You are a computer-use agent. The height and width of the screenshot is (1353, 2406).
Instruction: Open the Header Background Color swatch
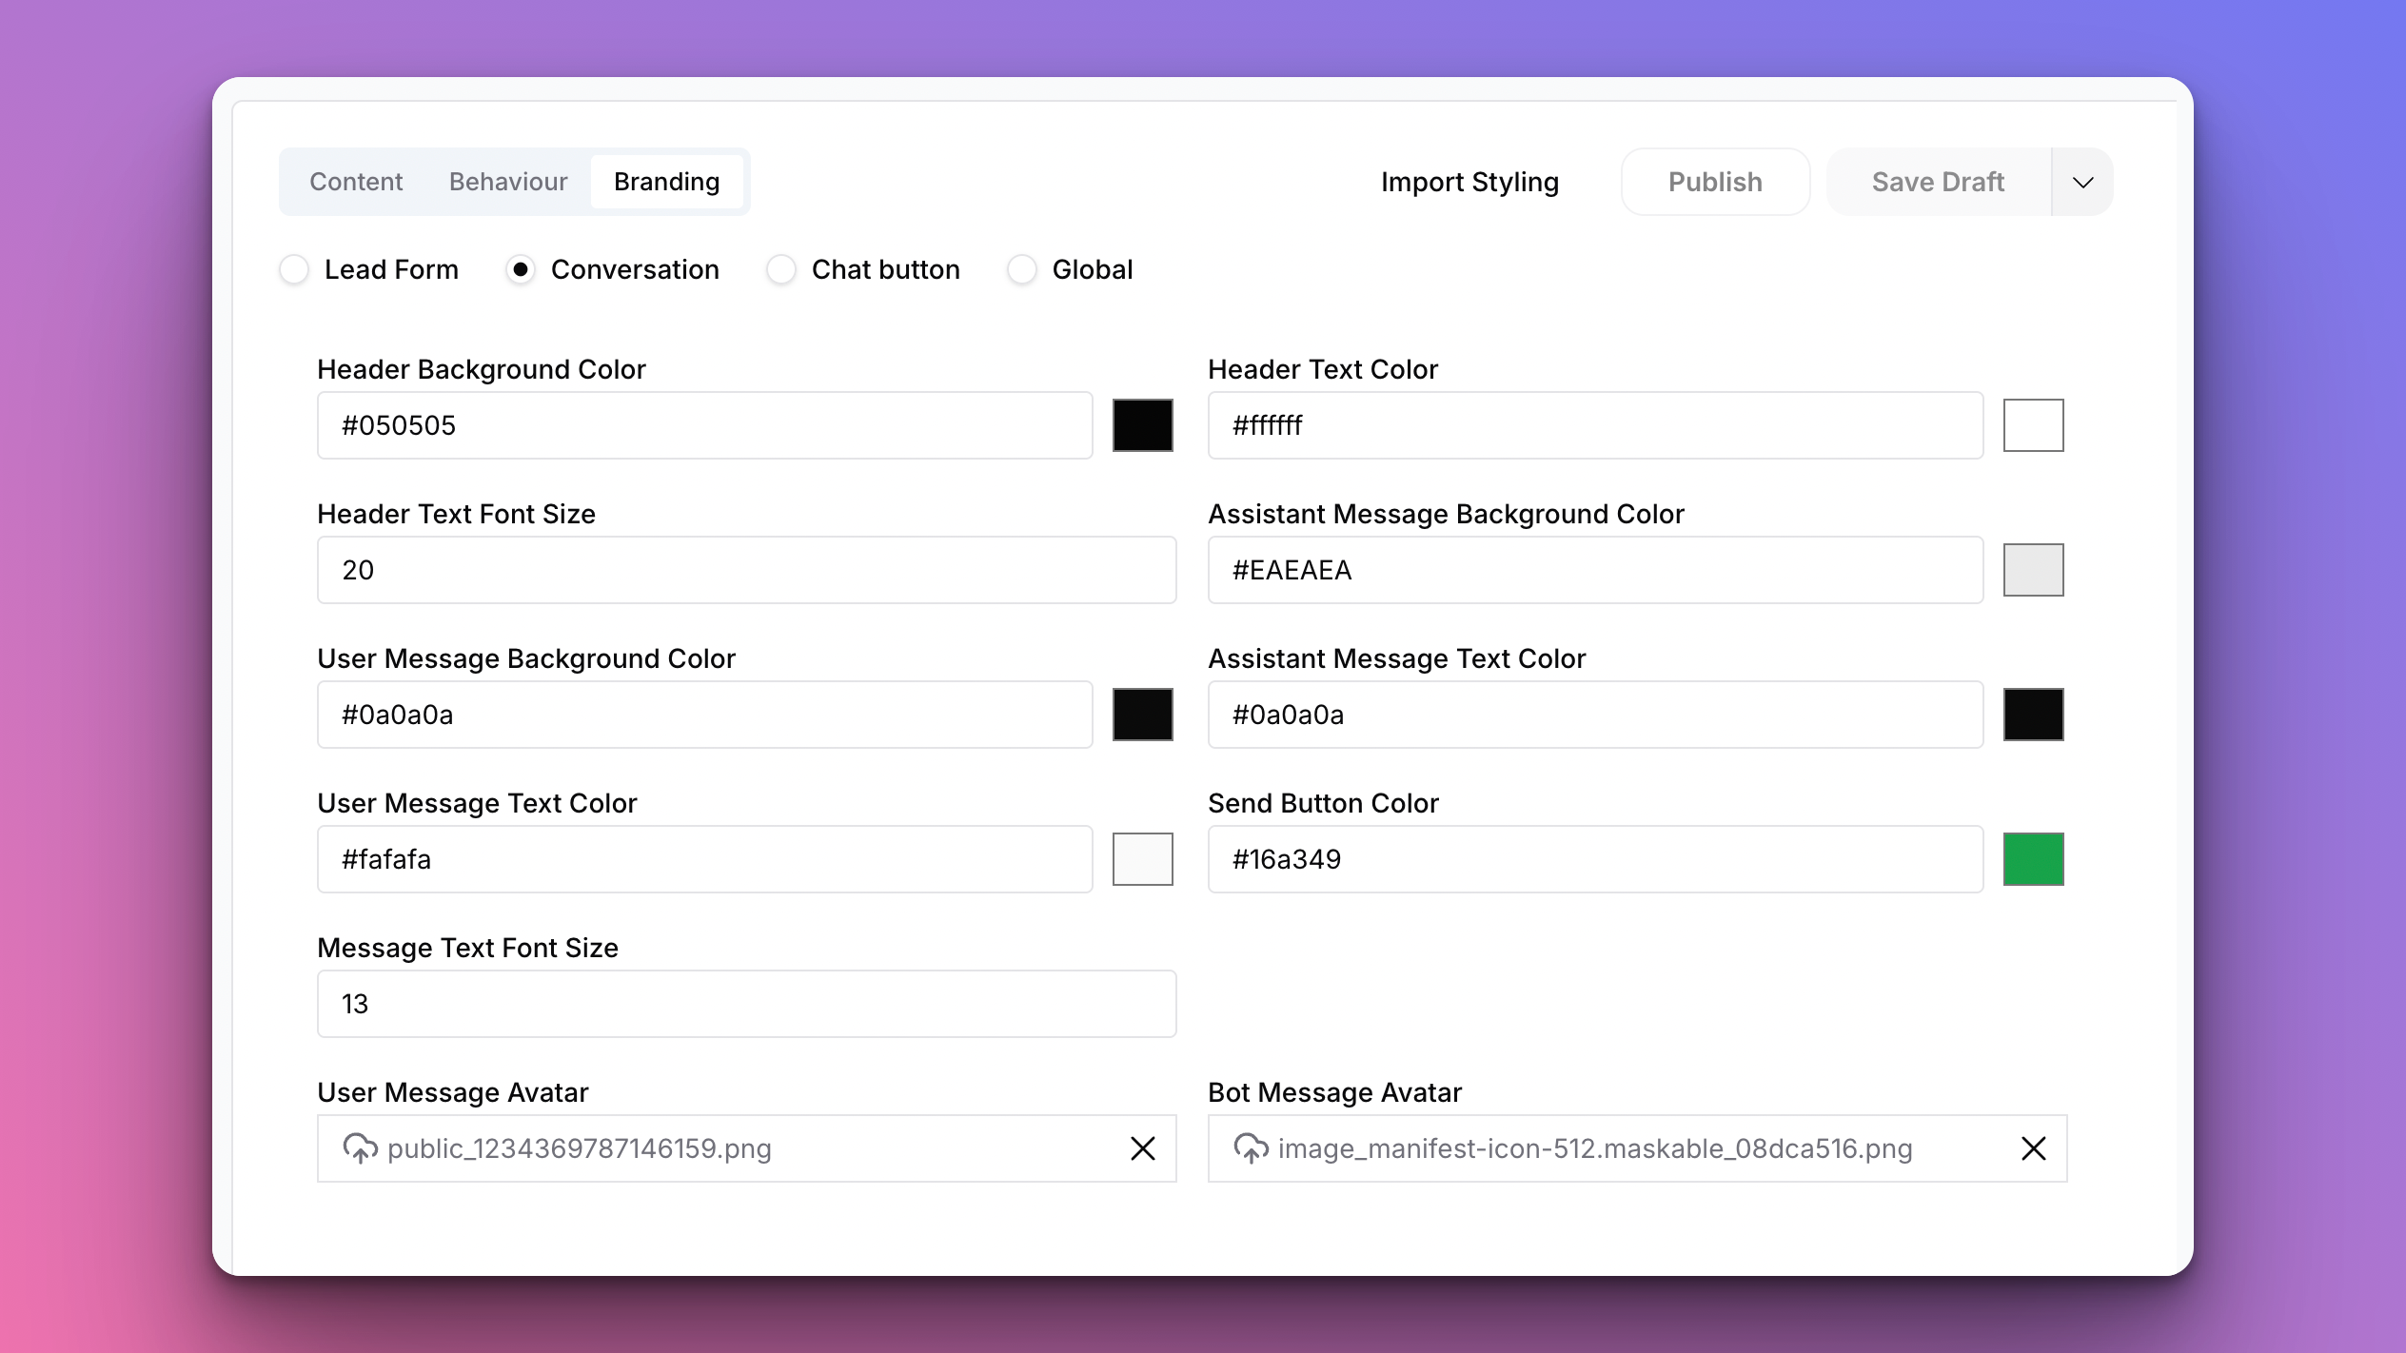click(x=1142, y=425)
